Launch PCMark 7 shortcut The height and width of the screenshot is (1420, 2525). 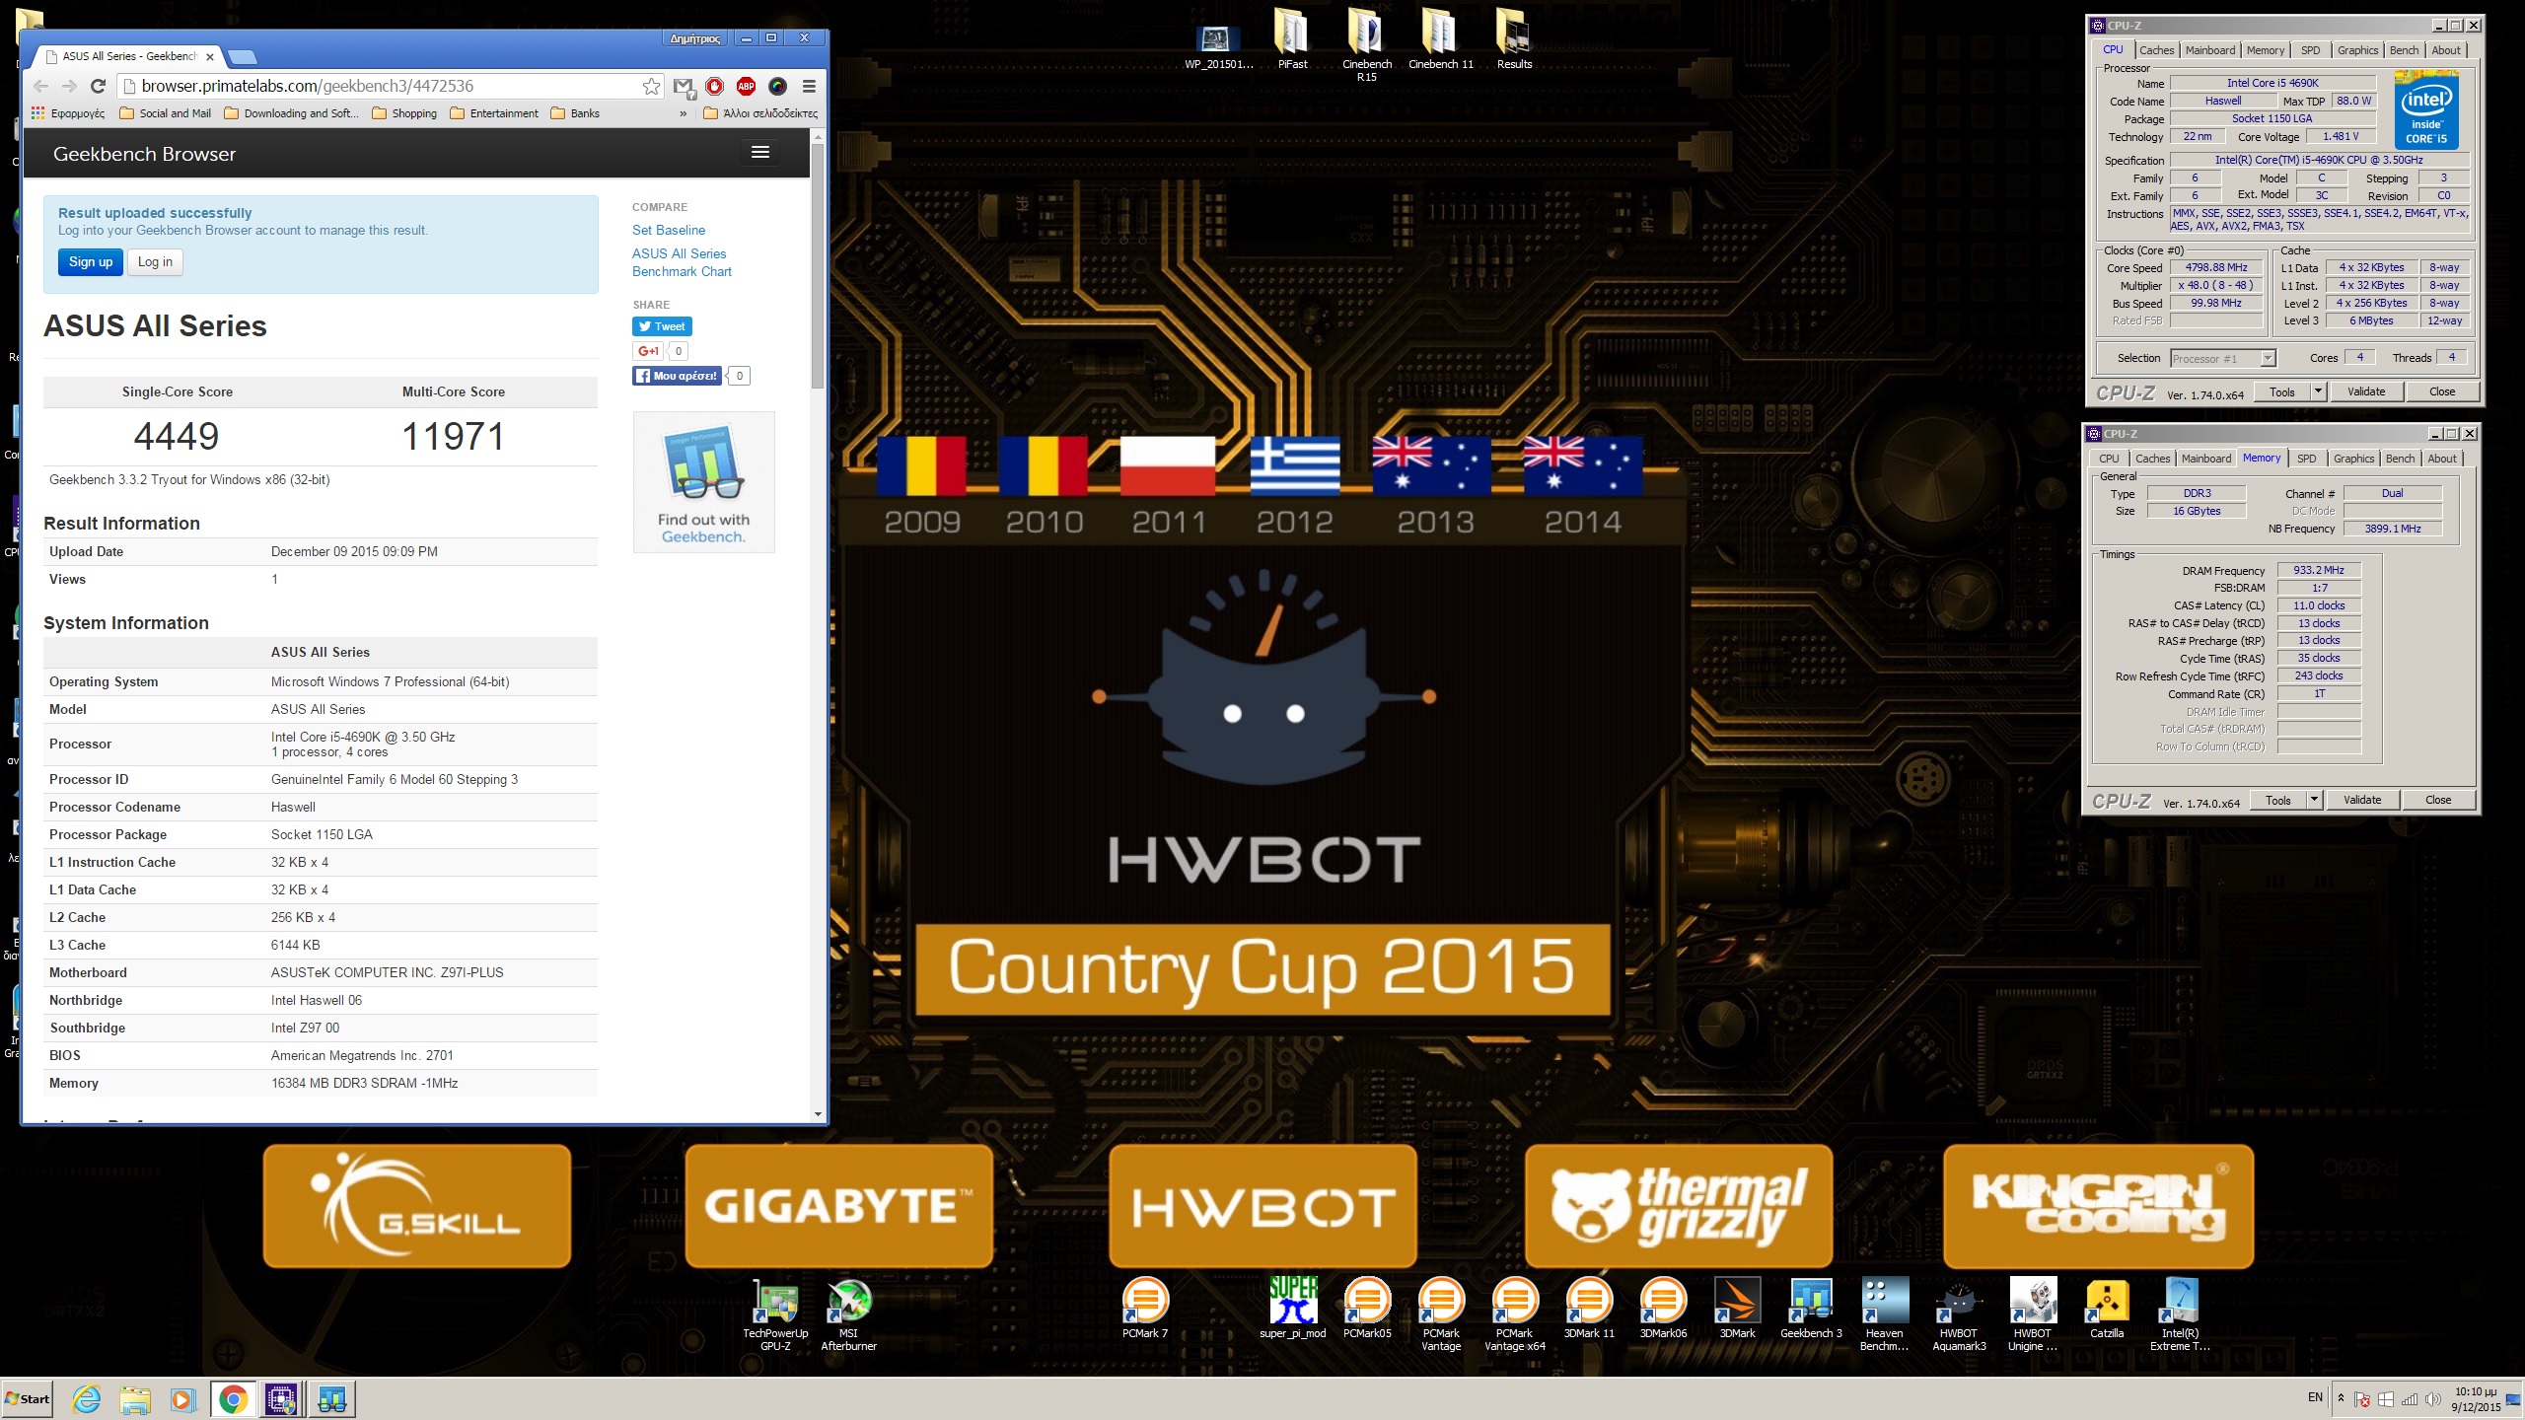1145,1309
